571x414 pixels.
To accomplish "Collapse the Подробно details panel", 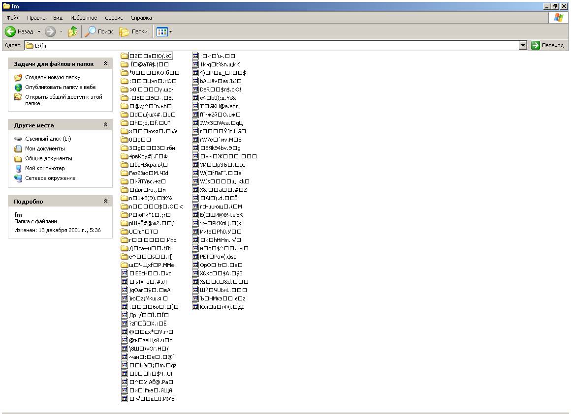I will click(x=106, y=201).
